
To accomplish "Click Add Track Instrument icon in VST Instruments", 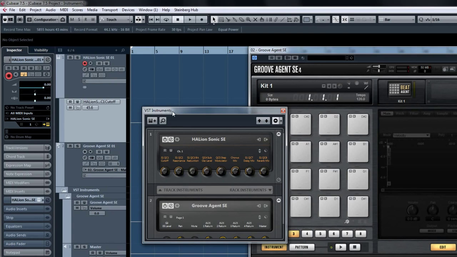I will (152, 121).
